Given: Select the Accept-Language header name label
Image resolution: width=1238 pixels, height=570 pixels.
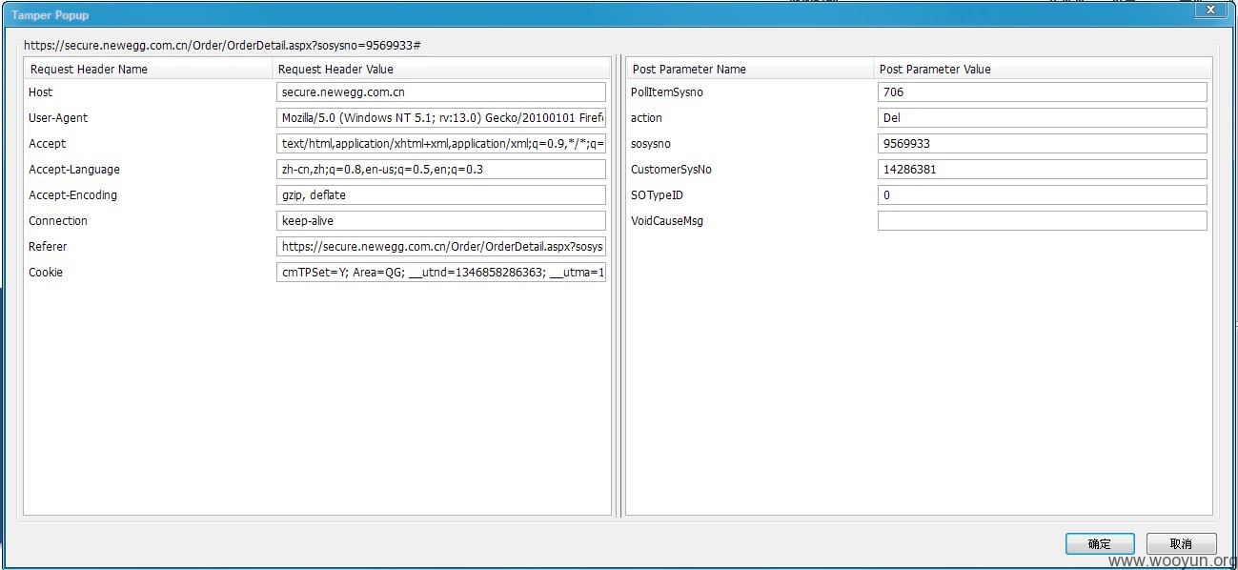Looking at the screenshot, I should point(74,170).
